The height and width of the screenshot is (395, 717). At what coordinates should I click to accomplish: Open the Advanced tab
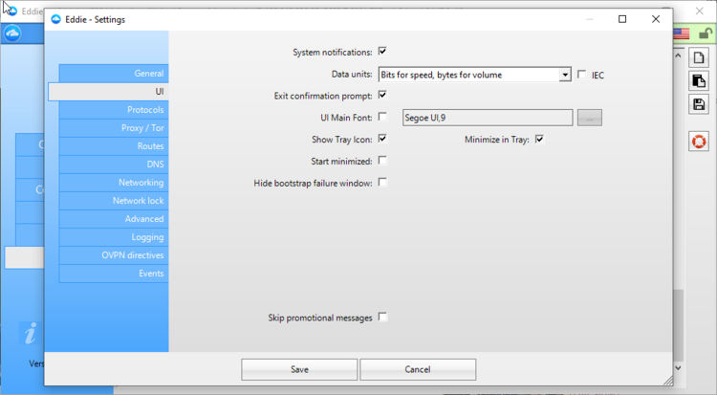click(x=114, y=219)
